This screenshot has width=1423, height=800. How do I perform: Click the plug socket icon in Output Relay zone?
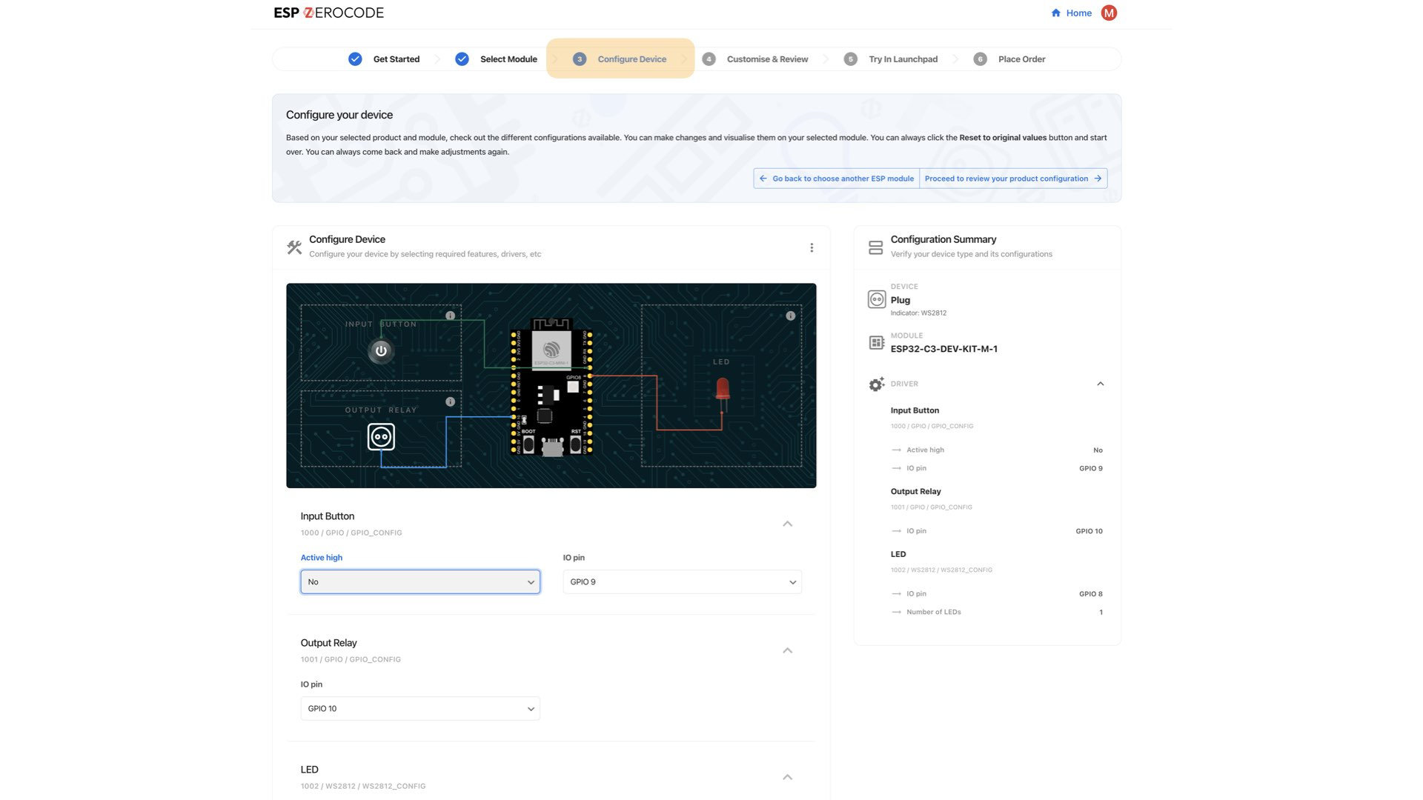(380, 437)
